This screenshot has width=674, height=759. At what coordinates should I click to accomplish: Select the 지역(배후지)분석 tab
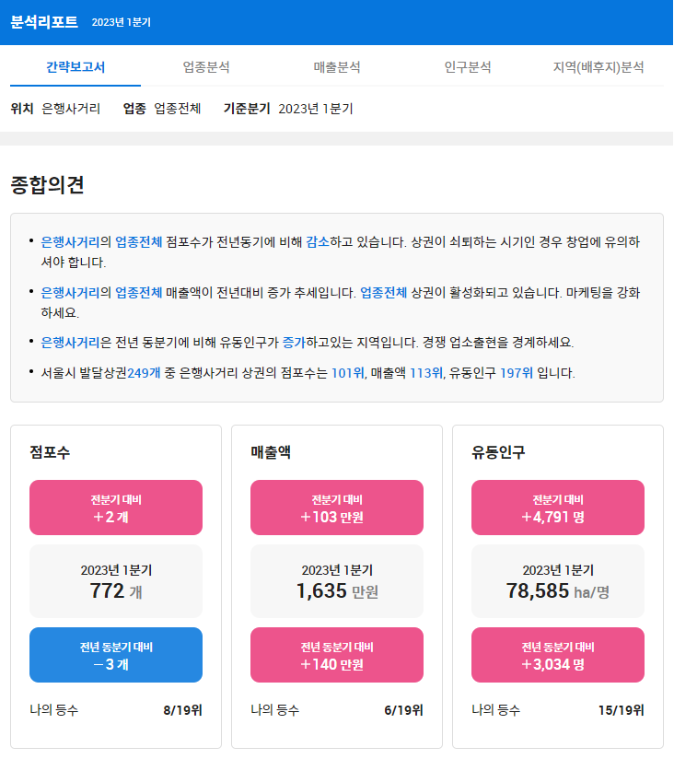598,67
